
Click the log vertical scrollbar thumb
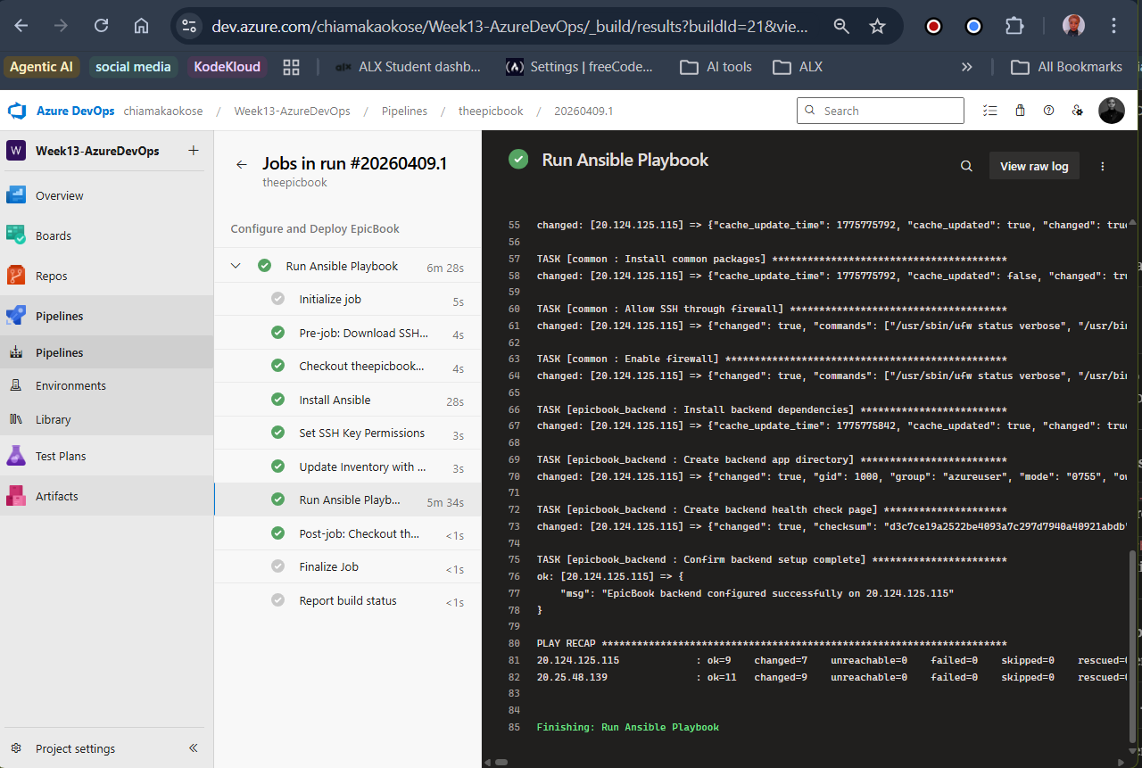pos(1135,648)
